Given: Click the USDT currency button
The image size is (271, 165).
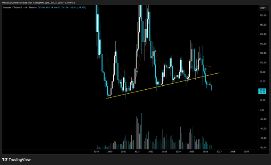Looking at the screenshot, I should click(263, 8).
